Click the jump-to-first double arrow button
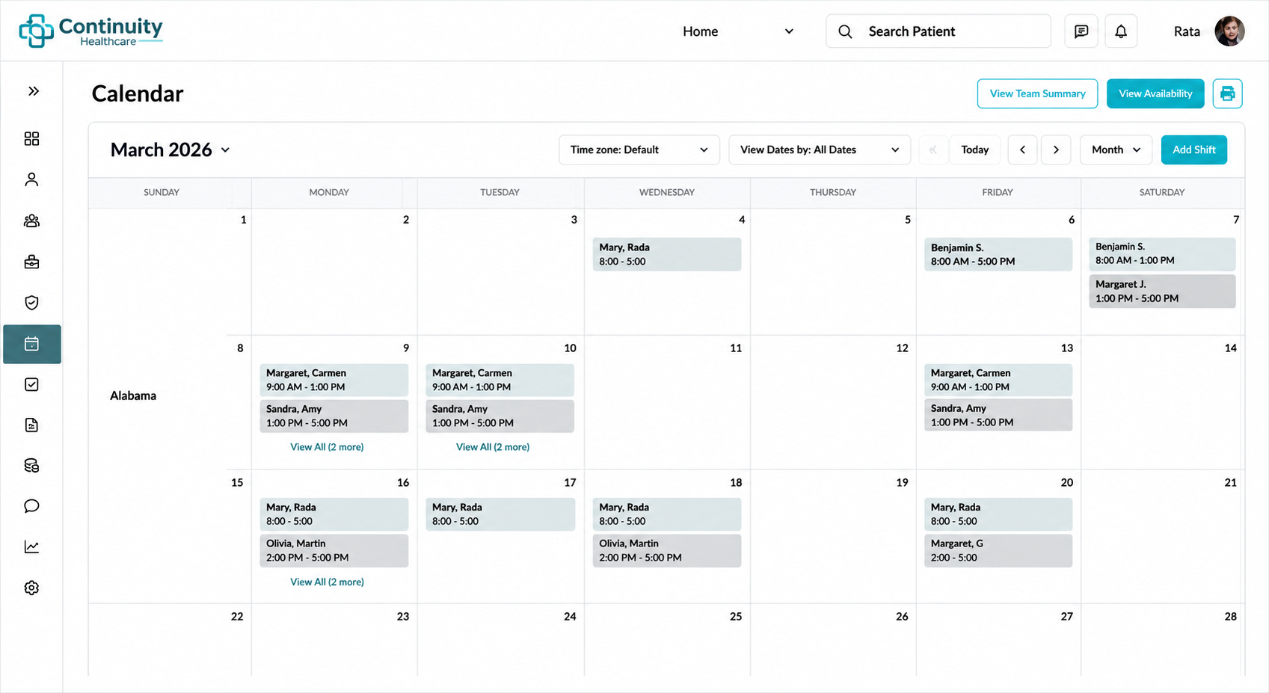Image resolution: width=1269 pixels, height=693 pixels. [x=933, y=150]
